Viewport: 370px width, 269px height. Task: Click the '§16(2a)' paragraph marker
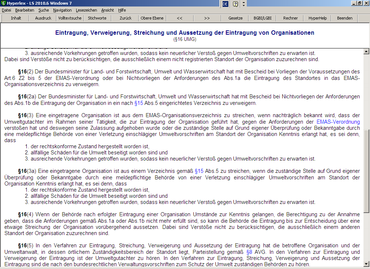27,97
